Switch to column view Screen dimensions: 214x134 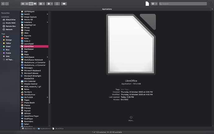(31, 4)
